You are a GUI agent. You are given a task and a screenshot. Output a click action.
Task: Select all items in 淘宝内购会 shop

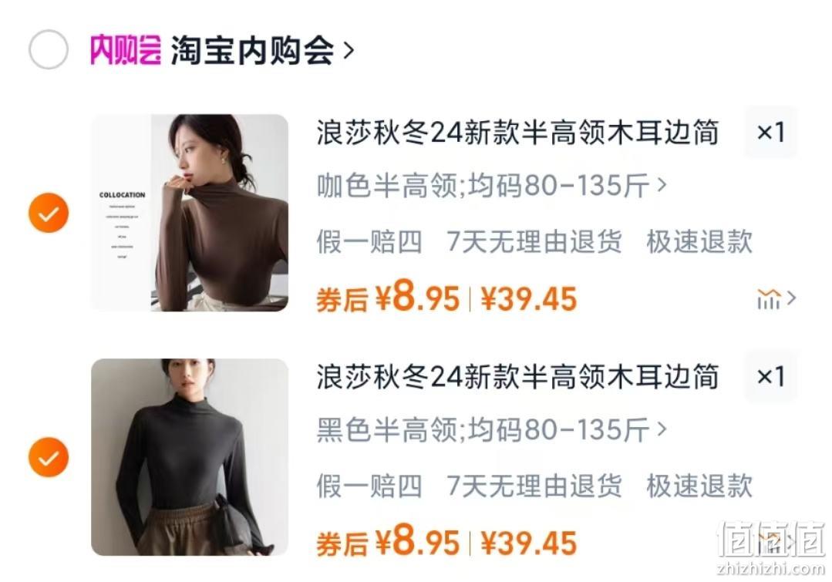[49, 49]
